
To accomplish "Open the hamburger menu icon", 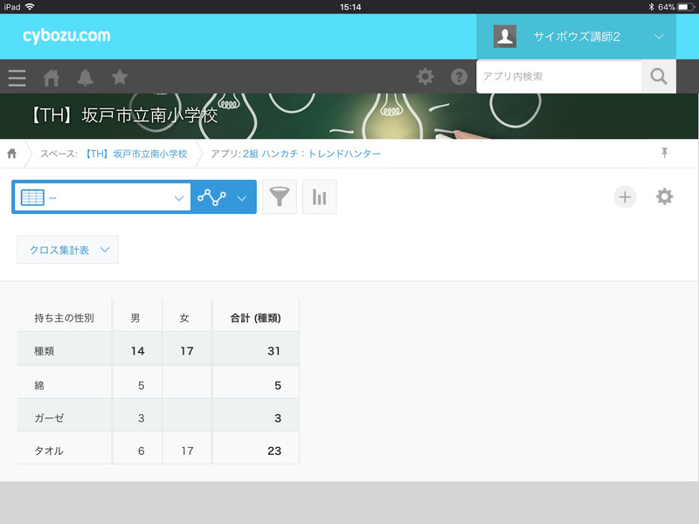I will [17, 78].
